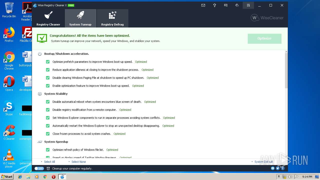
Task: Uncheck Optimize prefetch parameters option
Action: (x=48, y=62)
